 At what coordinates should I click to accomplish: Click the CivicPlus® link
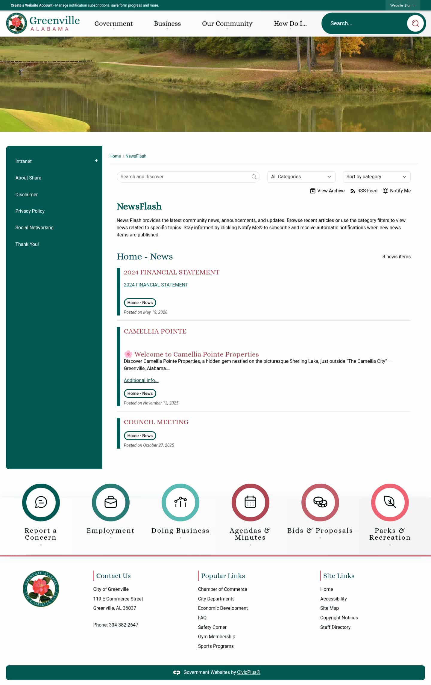pyautogui.click(x=248, y=672)
